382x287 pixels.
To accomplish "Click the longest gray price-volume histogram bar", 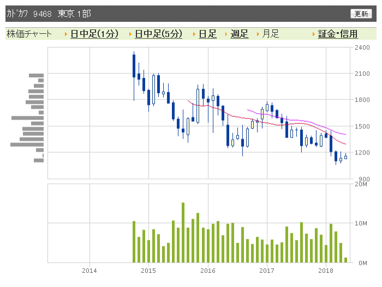I will tap(27, 145).
